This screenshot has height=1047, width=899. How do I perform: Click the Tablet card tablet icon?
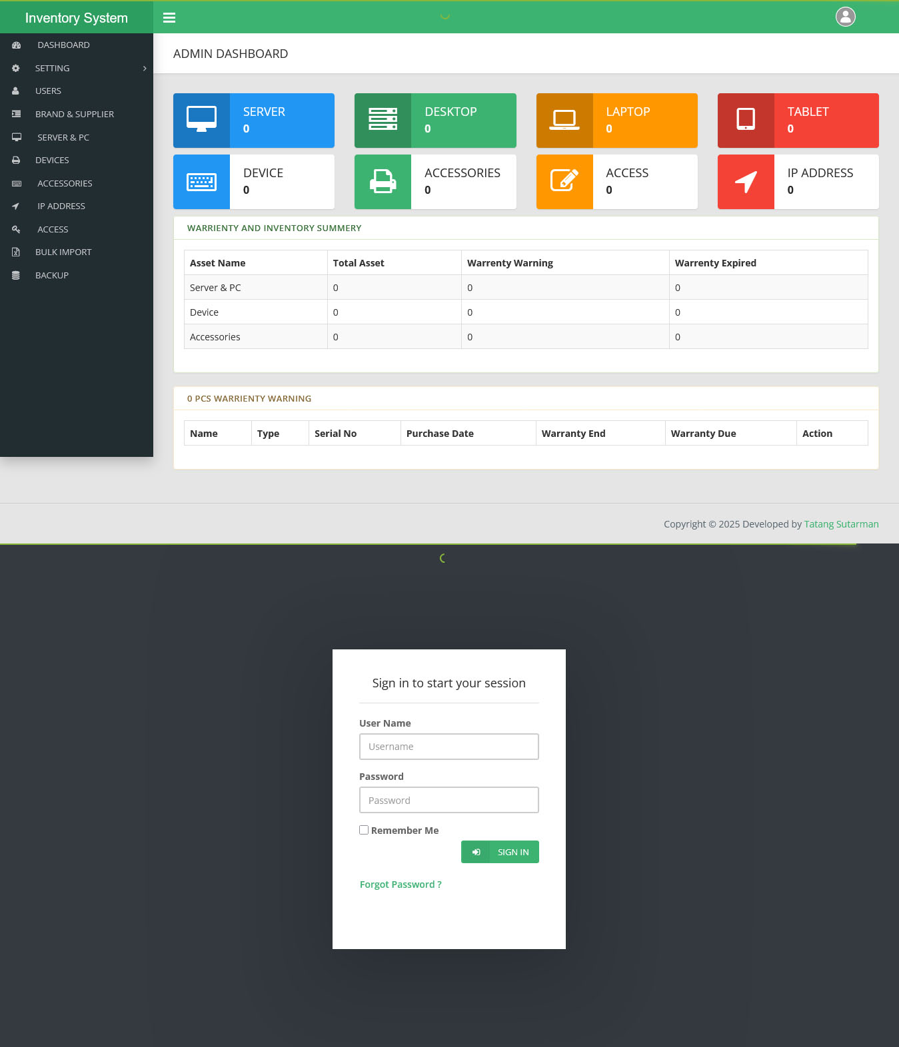(746, 119)
